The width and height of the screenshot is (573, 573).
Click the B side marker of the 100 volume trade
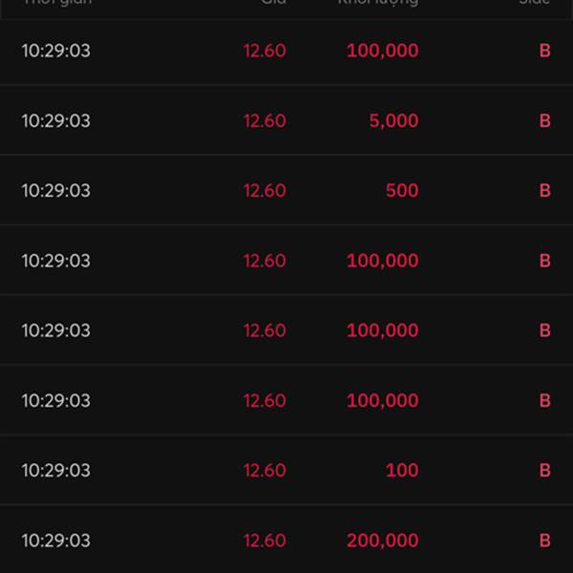click(x=544, y=471)
